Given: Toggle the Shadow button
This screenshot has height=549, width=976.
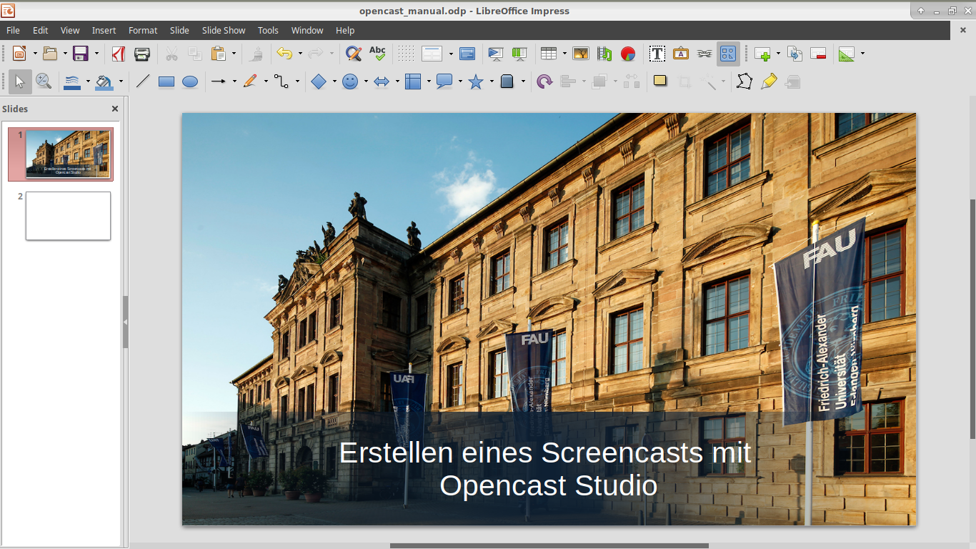Looking at the screenshot, I should pyautogui.click(x=660, y=81).
